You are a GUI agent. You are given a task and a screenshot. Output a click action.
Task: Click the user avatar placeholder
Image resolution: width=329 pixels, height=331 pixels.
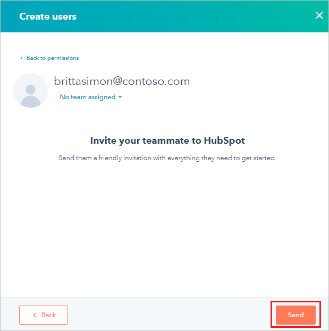tap(30, 91)
